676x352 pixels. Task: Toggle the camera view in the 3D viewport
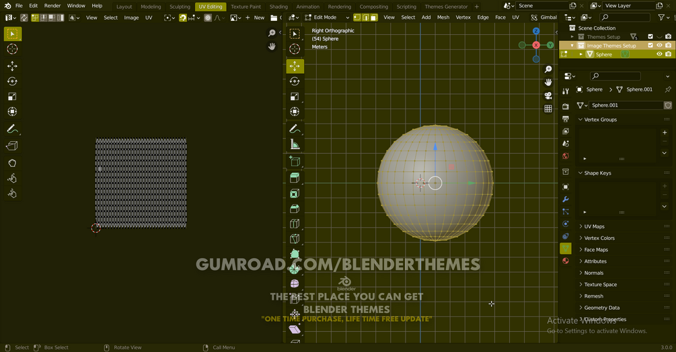click(548, 95)
